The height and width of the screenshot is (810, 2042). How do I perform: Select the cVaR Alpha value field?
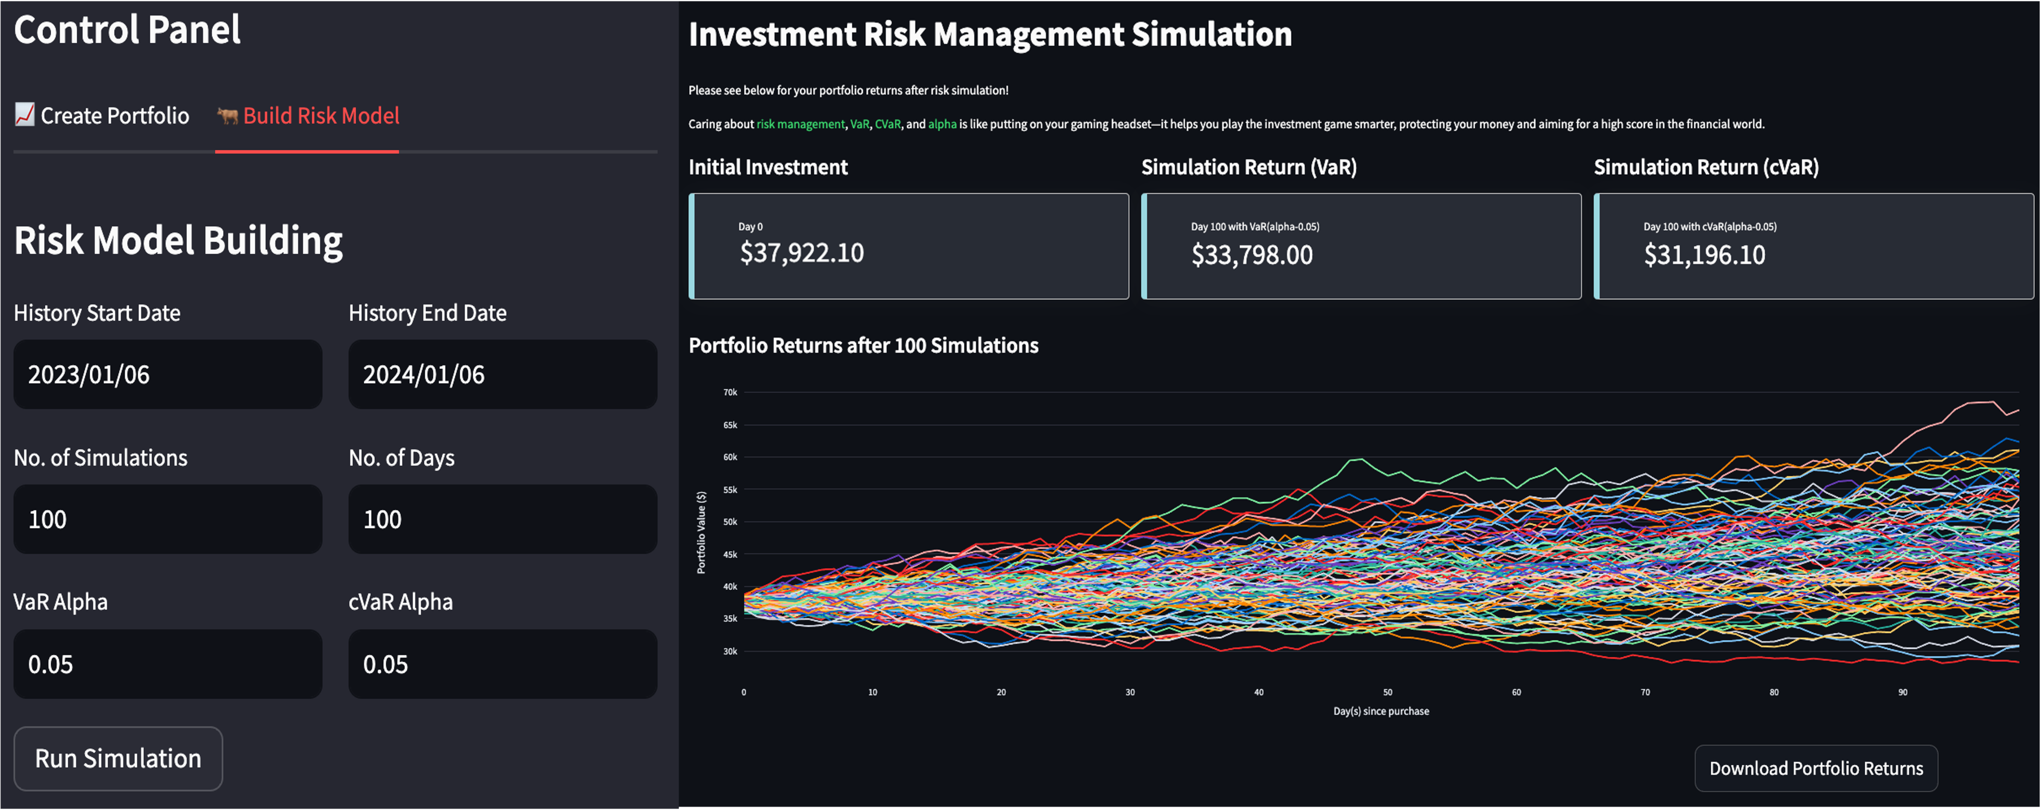tap(502, 664)
